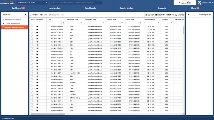Click the scroll-down arrow of the table
This screenshot has width=214, height=120.
(x=184, y=112)
